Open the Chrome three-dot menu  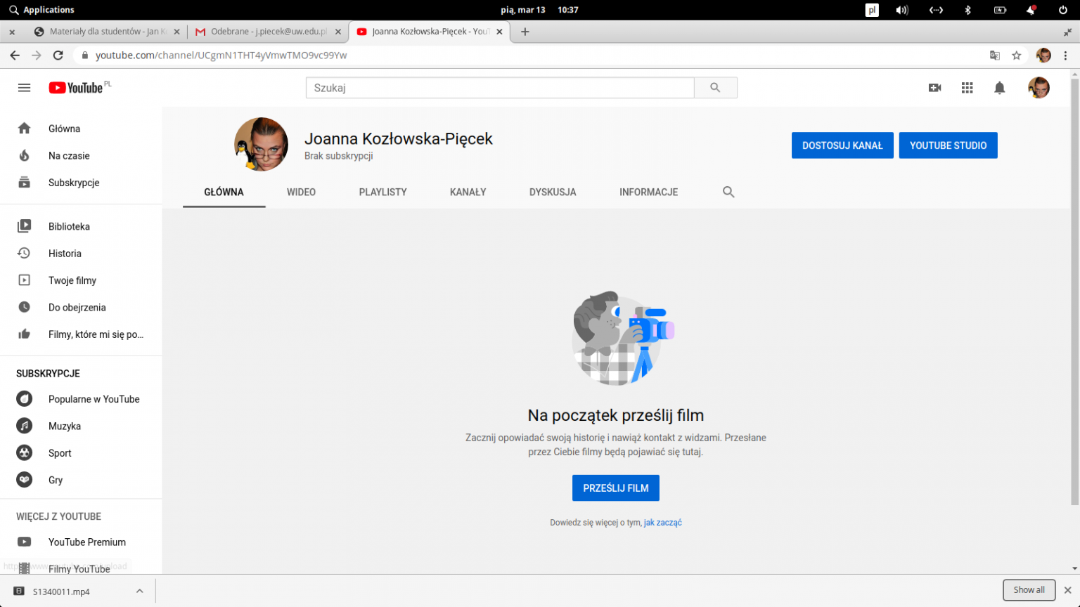click(1066, 56)
